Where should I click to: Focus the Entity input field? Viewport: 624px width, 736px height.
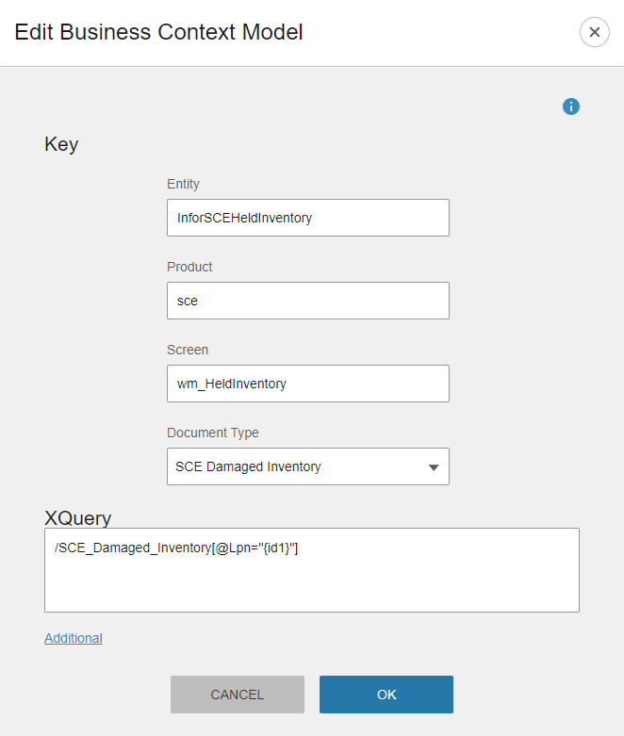click(307, 218)
